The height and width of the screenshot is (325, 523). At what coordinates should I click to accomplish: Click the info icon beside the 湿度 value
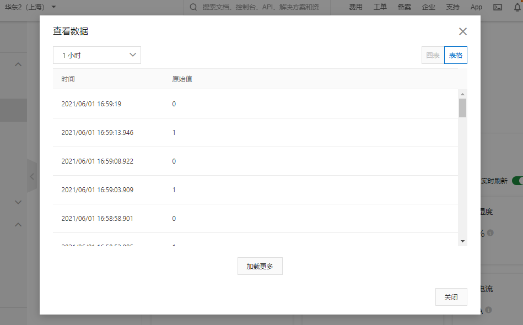point(489,233)
